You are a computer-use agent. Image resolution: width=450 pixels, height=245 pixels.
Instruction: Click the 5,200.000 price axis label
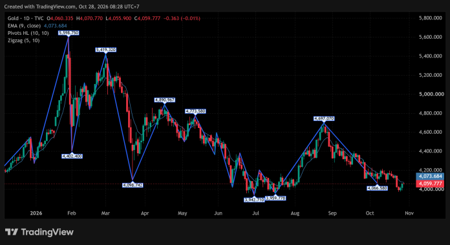pos(430,75)
